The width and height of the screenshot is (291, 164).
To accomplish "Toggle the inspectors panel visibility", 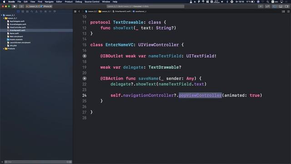I will [286, 6].
